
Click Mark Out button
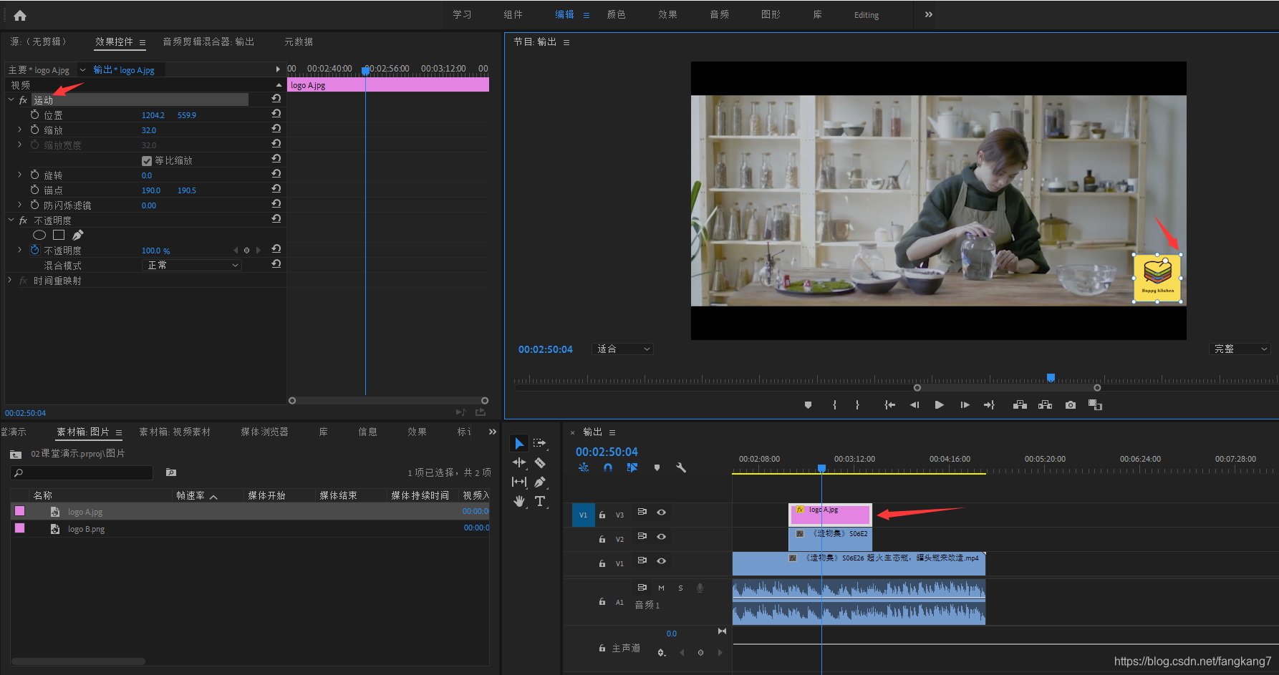(857, 405)
